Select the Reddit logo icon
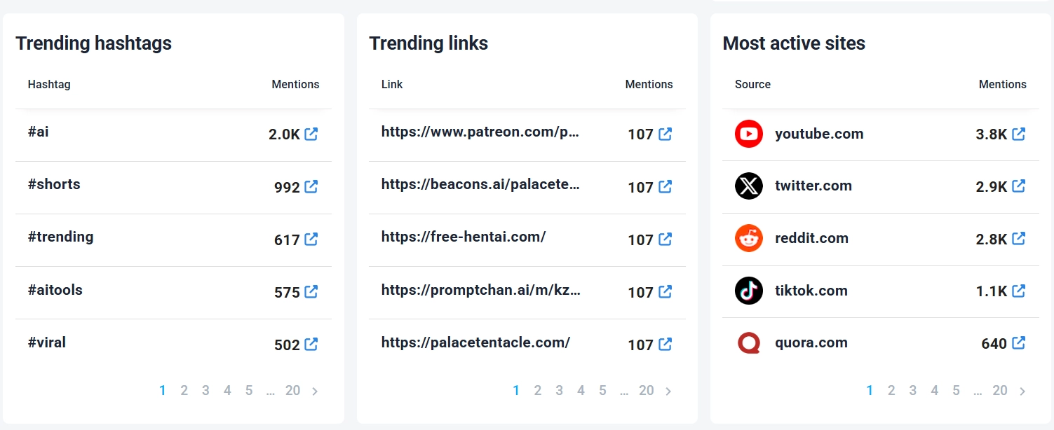This screenshot has width=1054, height=430. coord(749,238)
